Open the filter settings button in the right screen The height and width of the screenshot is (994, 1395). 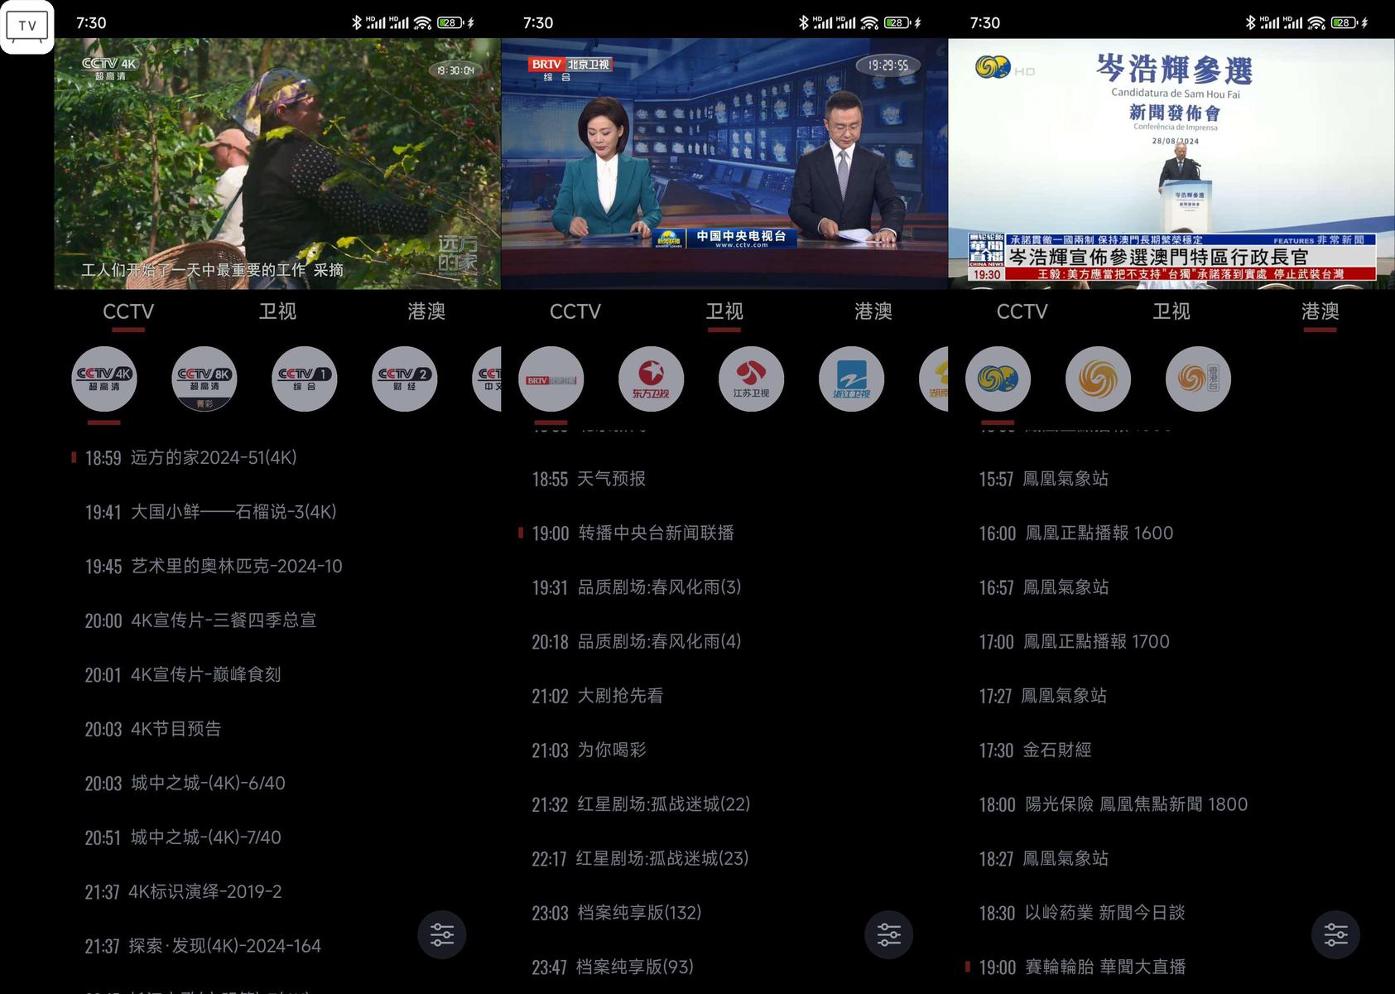click(x=1336, y=935)
